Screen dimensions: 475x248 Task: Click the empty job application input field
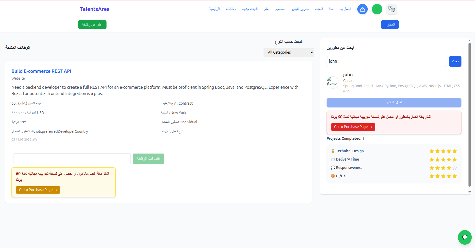pos(72,158)
